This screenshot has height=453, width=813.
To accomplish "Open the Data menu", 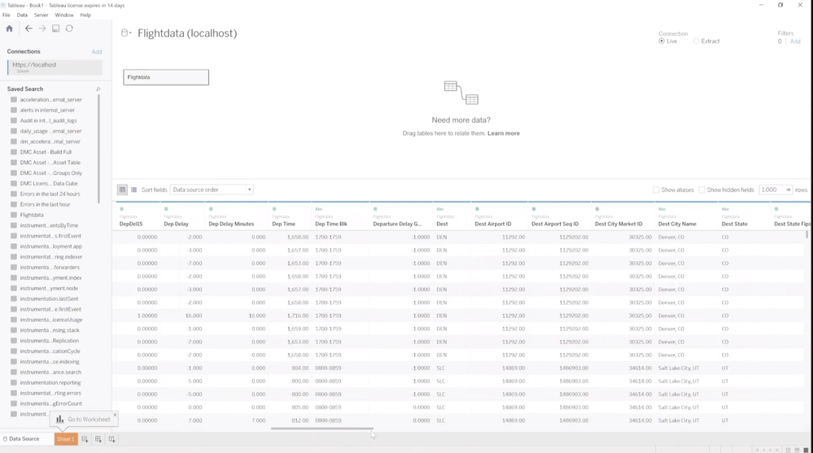I will point(22,15).
